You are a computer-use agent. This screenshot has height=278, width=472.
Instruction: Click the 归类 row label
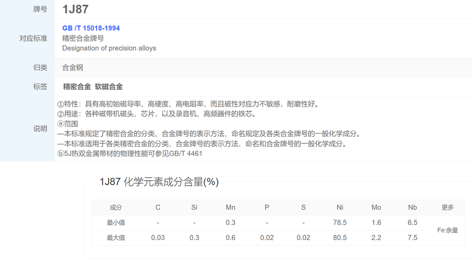tap(40, 68)
